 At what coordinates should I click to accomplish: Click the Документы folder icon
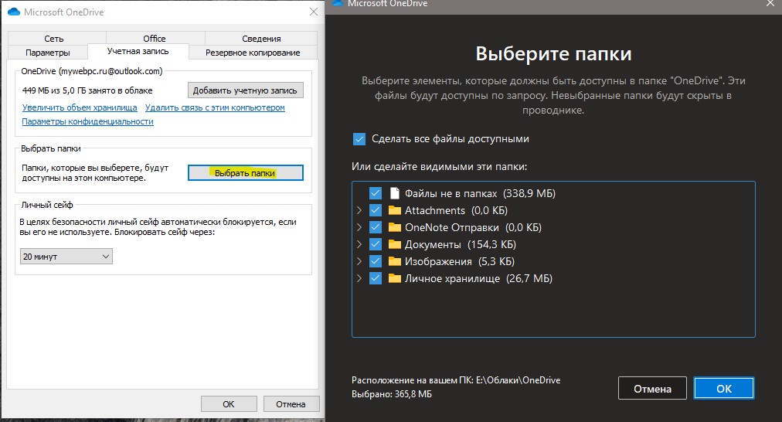coord(395,244)
